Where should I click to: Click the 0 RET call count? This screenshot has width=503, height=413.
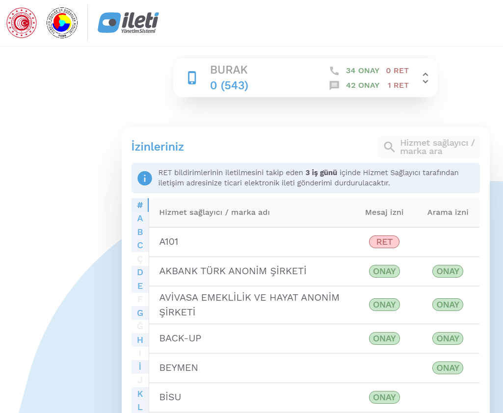click(x=397, y=71)
